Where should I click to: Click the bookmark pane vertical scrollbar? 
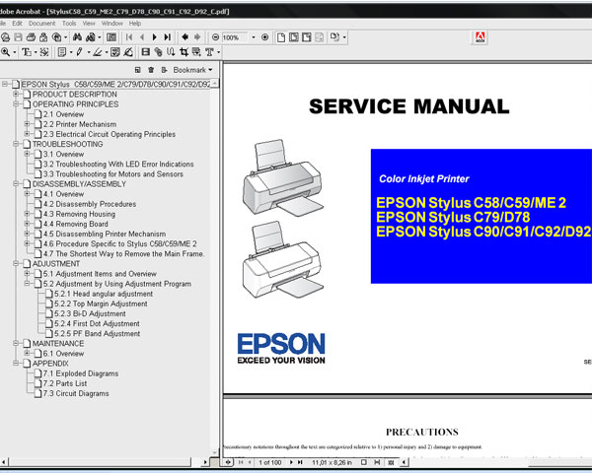click(214, 268)
